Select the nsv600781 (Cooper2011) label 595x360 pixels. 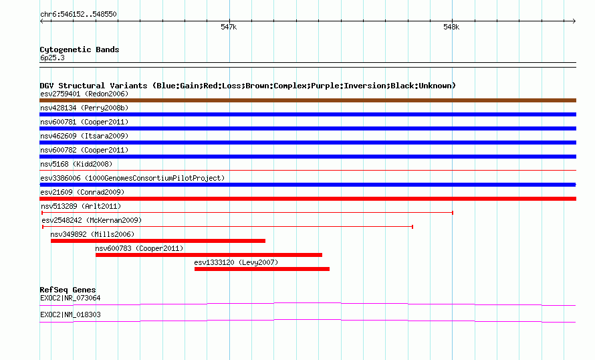[x=84, y=122]
